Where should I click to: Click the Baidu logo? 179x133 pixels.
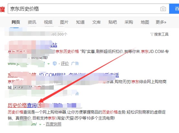2,9
